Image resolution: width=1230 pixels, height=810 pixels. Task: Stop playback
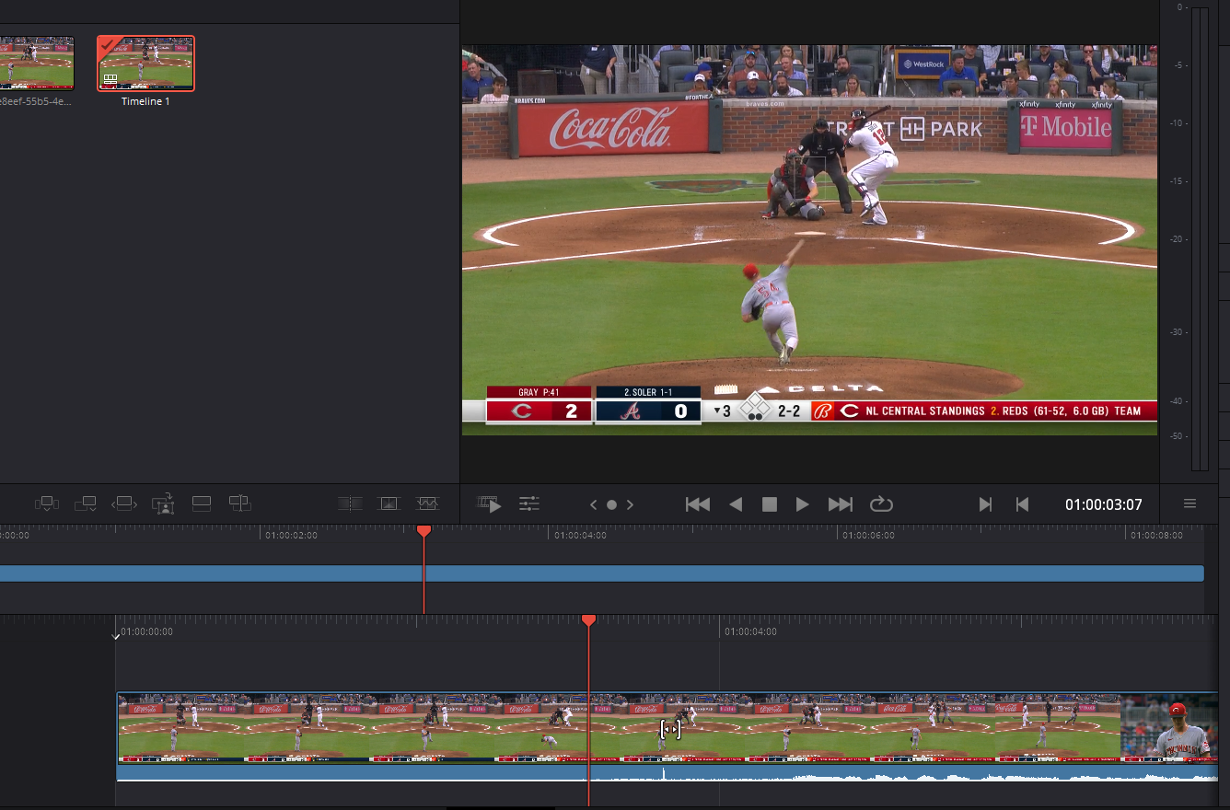[770, 503]
